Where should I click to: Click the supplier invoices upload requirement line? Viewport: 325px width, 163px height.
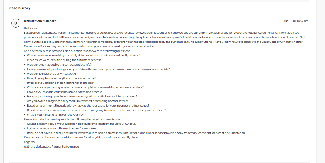pos(82,124)
